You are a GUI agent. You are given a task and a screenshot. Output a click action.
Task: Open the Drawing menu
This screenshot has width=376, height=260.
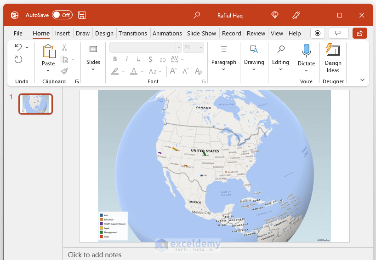254,58
